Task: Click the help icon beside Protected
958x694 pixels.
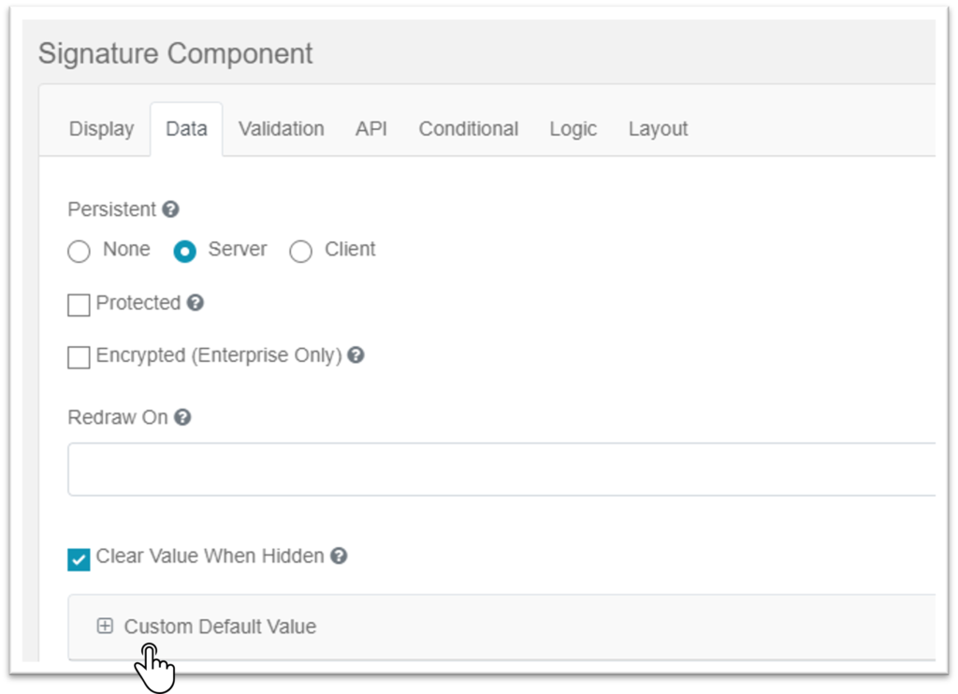Action: tap(195, 303)
